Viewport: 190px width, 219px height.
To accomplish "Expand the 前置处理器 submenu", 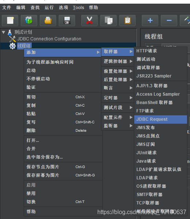I will pyautogui.click(x=118, y=71).
